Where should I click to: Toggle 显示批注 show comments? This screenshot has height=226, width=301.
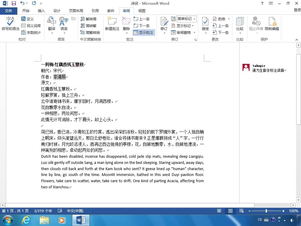point(143,32)
